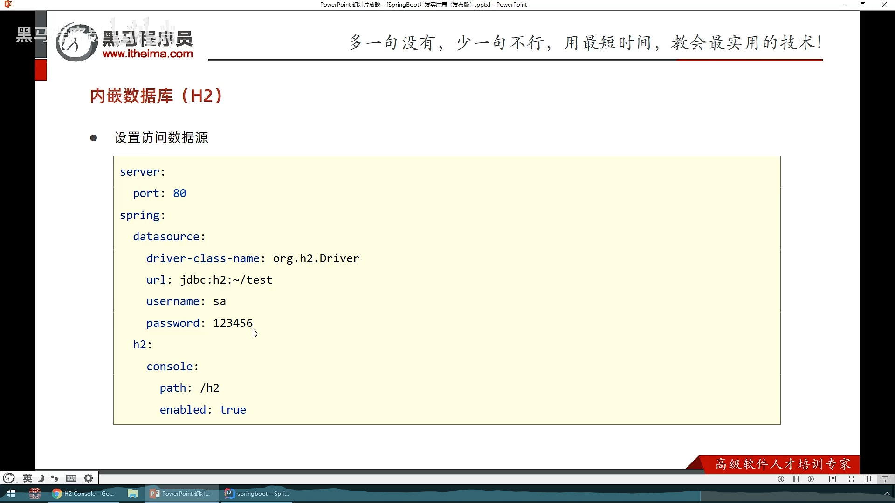The width and height of the screenshot is (895, 503).
Task: Open the Windows Start button
Action: point(11,494)
